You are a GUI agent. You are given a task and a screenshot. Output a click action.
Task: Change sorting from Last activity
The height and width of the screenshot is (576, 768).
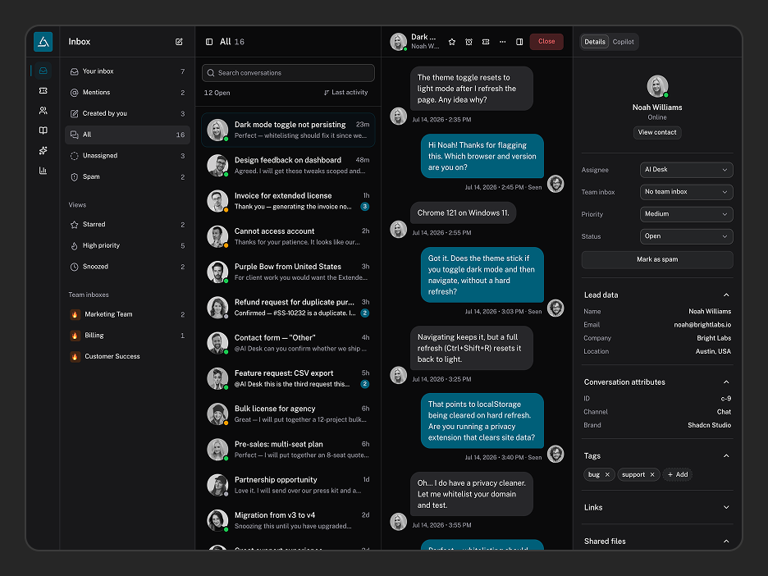click(345, 93)
